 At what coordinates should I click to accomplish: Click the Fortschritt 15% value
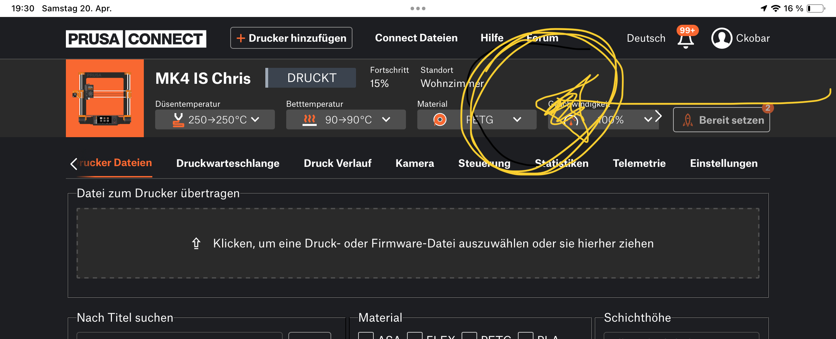pyautogui.click(x=379, y=83)
